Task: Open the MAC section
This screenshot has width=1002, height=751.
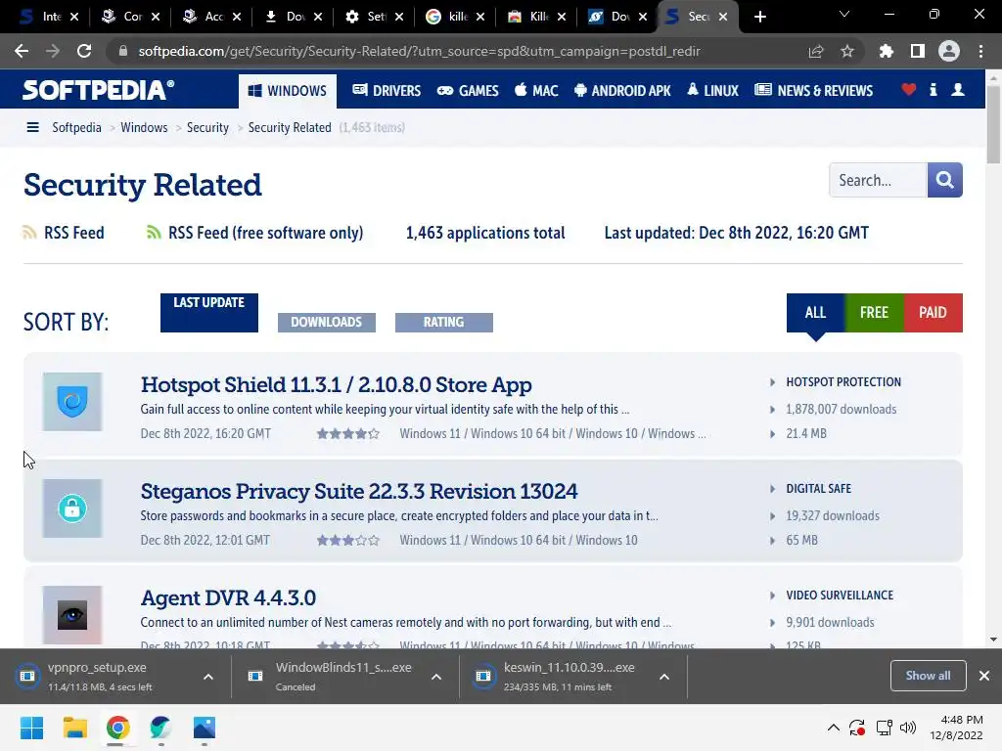Action: click(x=536, y=91)
